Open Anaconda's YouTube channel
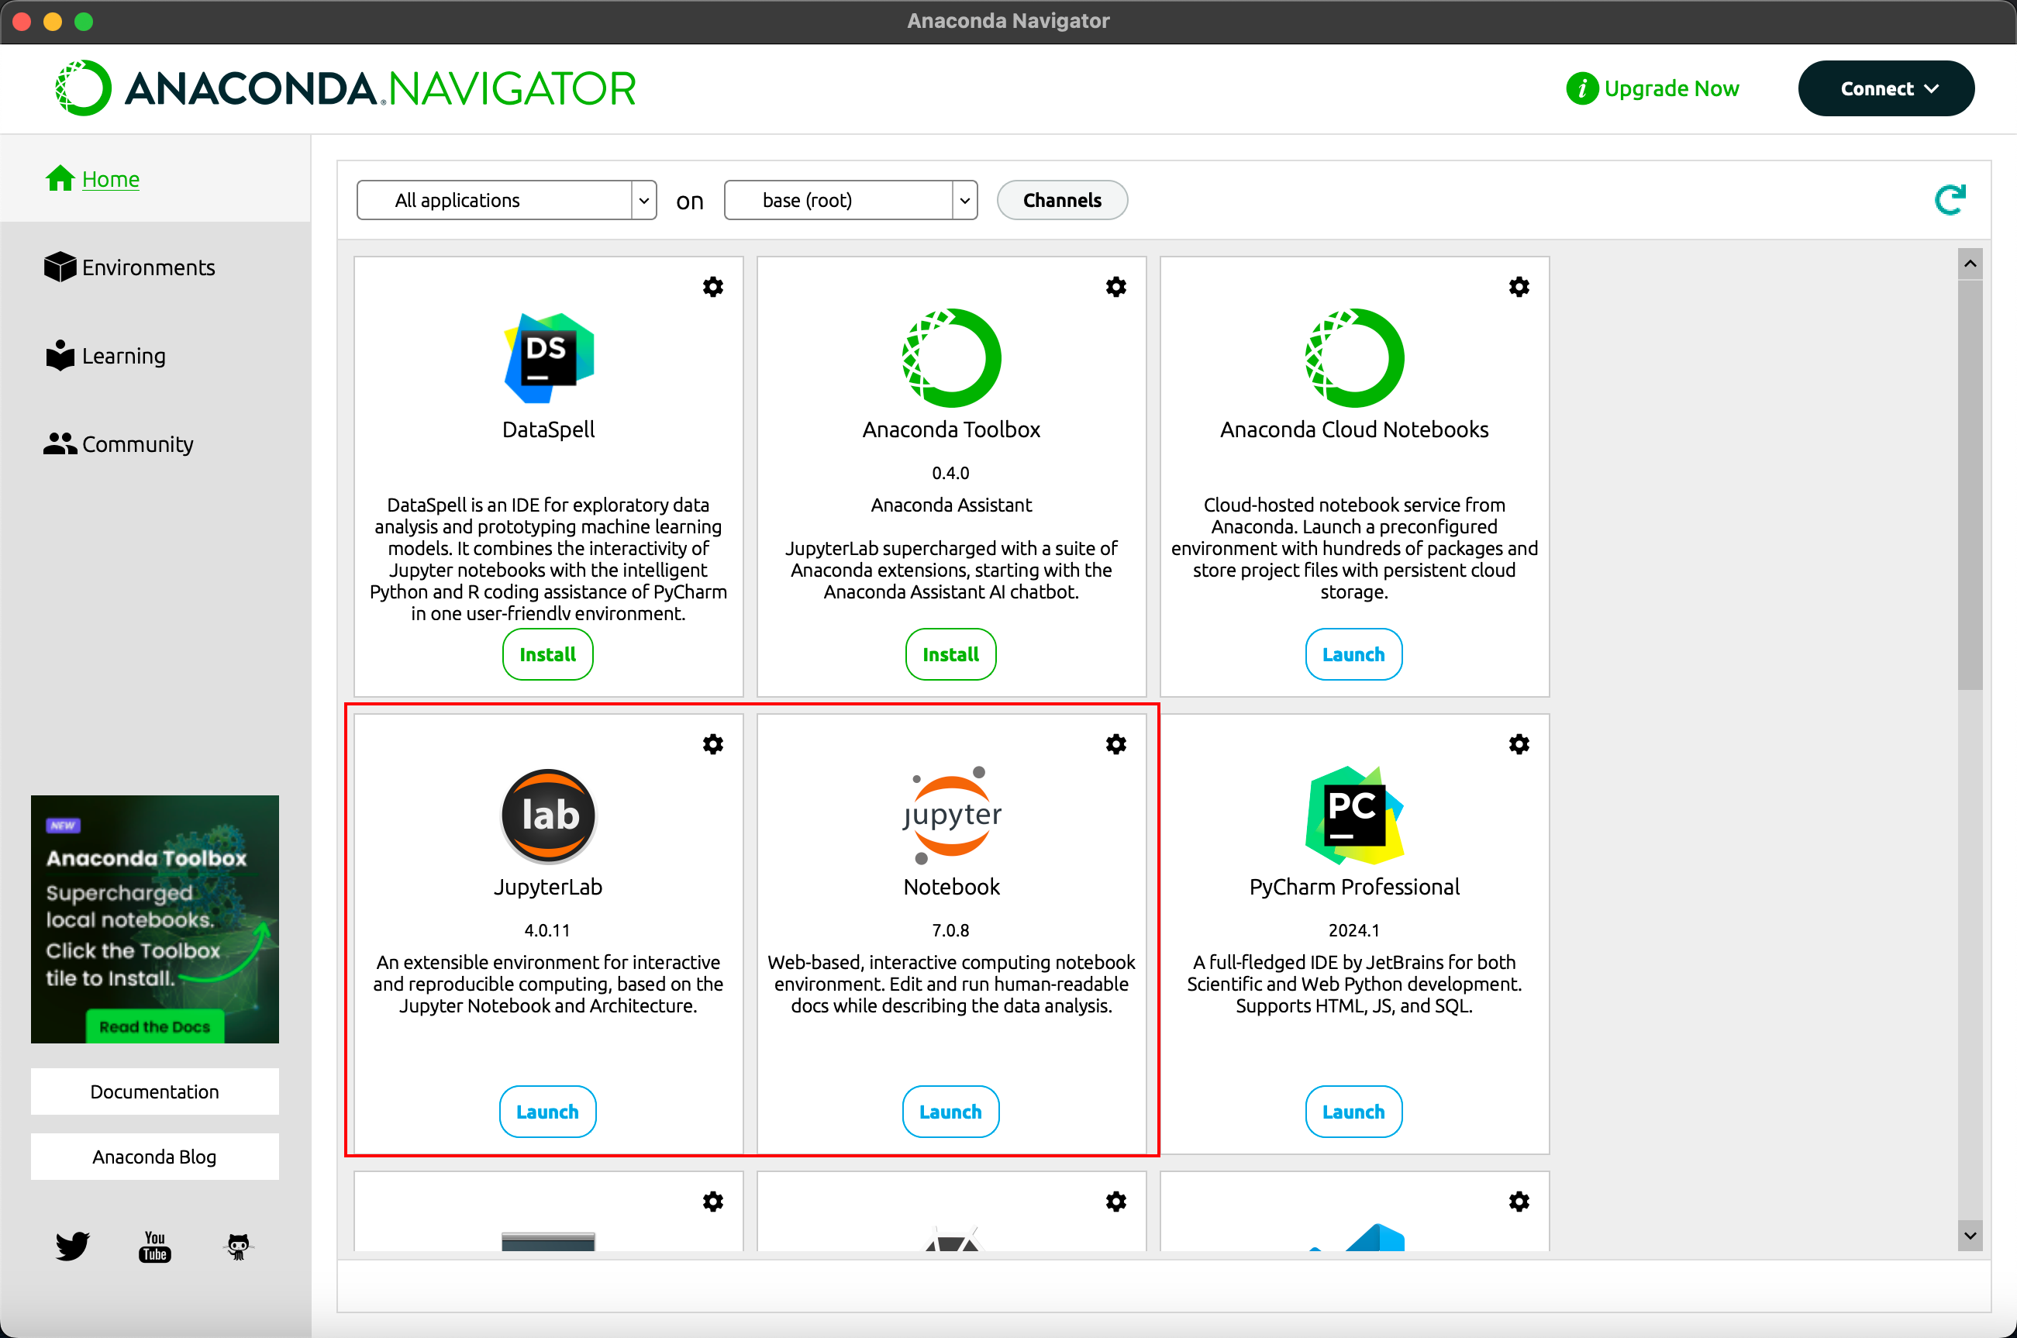Viewport: 2017px width, 1338px height. 154,1246
